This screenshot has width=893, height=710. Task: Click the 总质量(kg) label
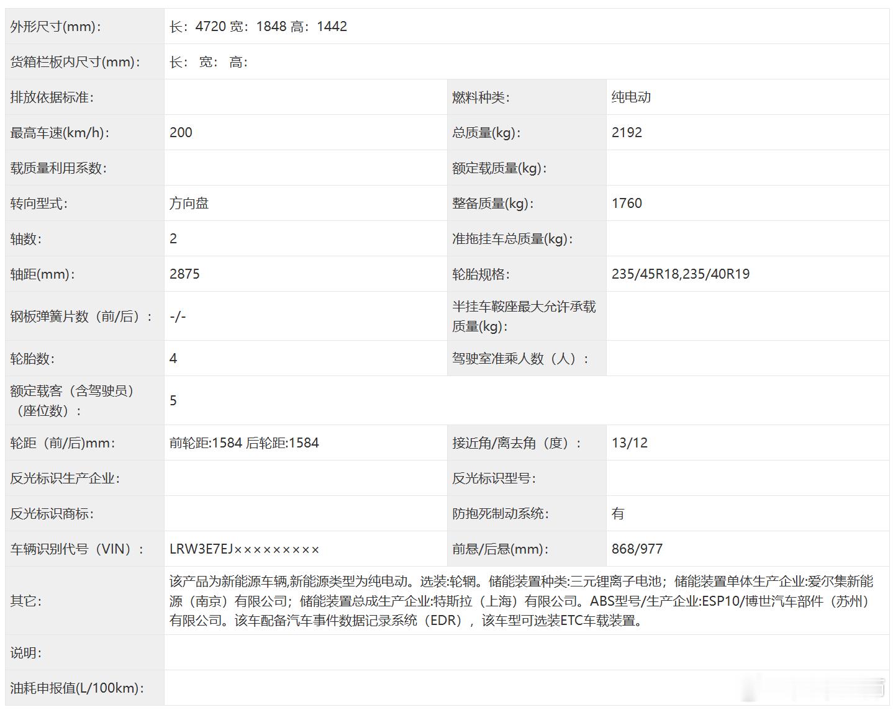pyautogui.click(x=487, y=133)
